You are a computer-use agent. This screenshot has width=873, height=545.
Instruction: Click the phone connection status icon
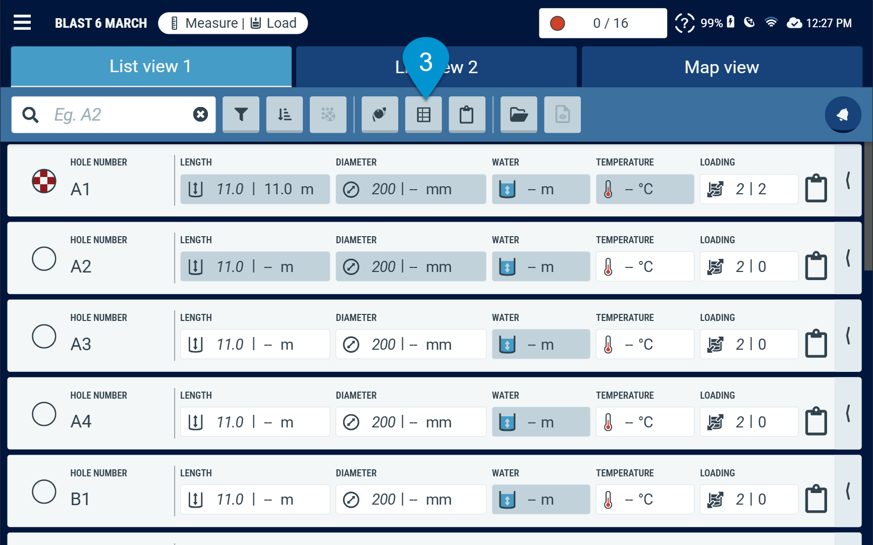[749, 22]
